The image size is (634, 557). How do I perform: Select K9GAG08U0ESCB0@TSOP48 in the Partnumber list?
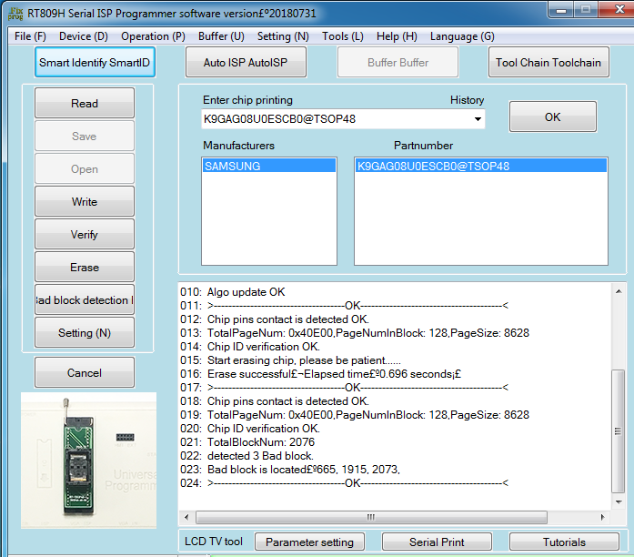(x=481, y=166)
